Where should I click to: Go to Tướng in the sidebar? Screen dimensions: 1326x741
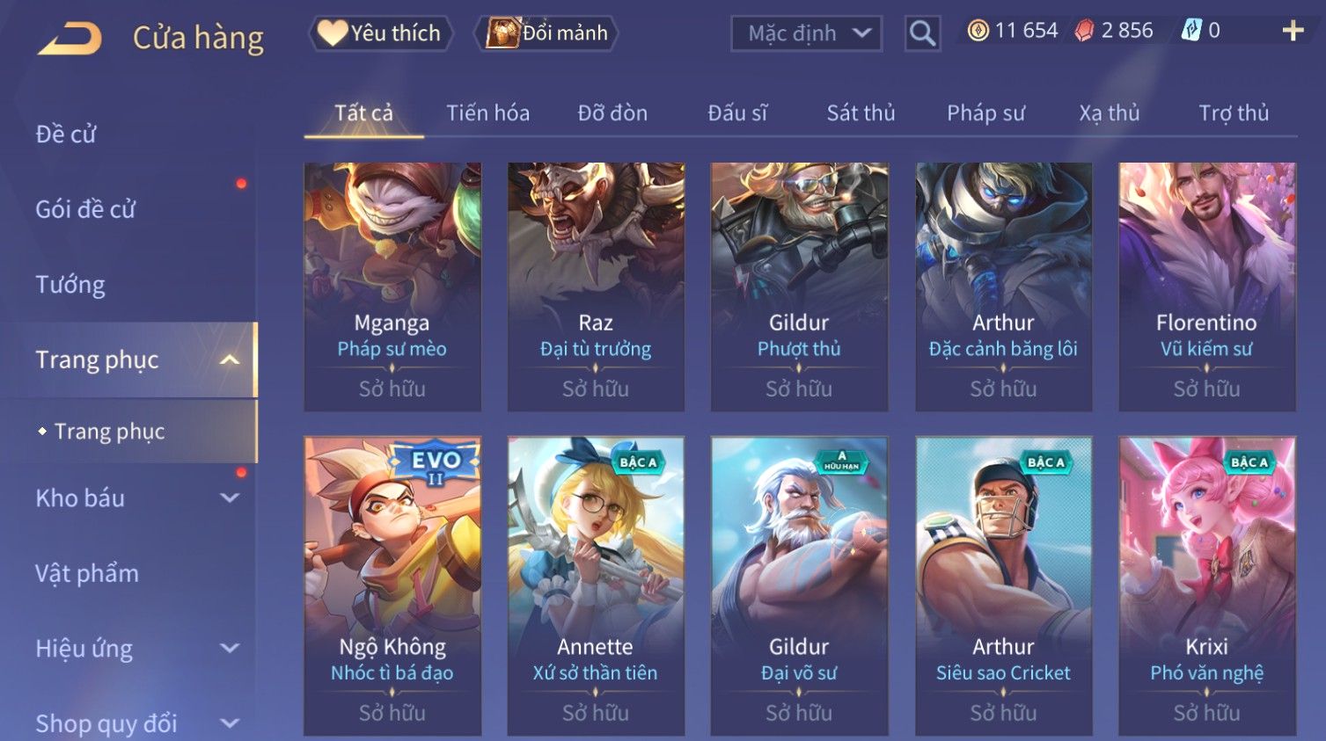coord(70,285)
